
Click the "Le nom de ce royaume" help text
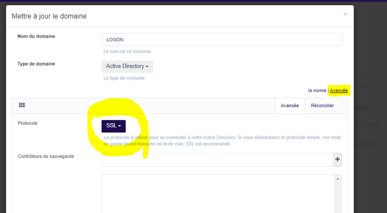tap(127, 51)
